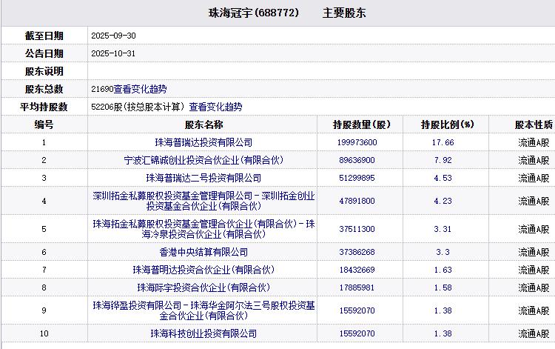Click 查看变化趋势 link in 平均持股数 row

pyautogui.click(x=215, y=107)
